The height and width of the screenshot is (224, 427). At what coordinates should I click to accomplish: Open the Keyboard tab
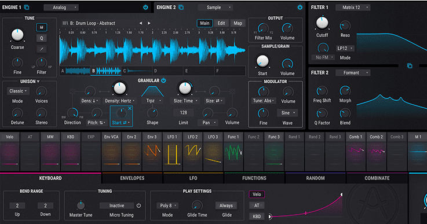point(50,178)
